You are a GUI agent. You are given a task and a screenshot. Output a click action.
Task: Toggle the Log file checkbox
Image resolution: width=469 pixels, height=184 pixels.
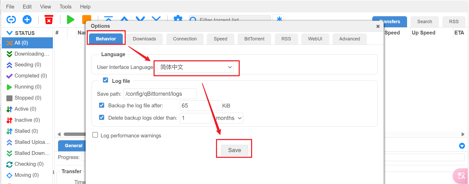pyautogui.click(x=106, y=80)
